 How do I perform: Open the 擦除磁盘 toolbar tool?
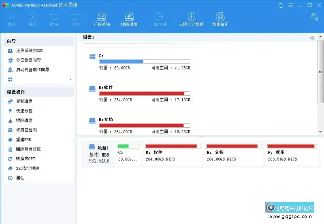point(129,20)
